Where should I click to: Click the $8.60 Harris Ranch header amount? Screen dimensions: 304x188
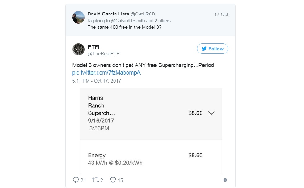coord(195,113)
